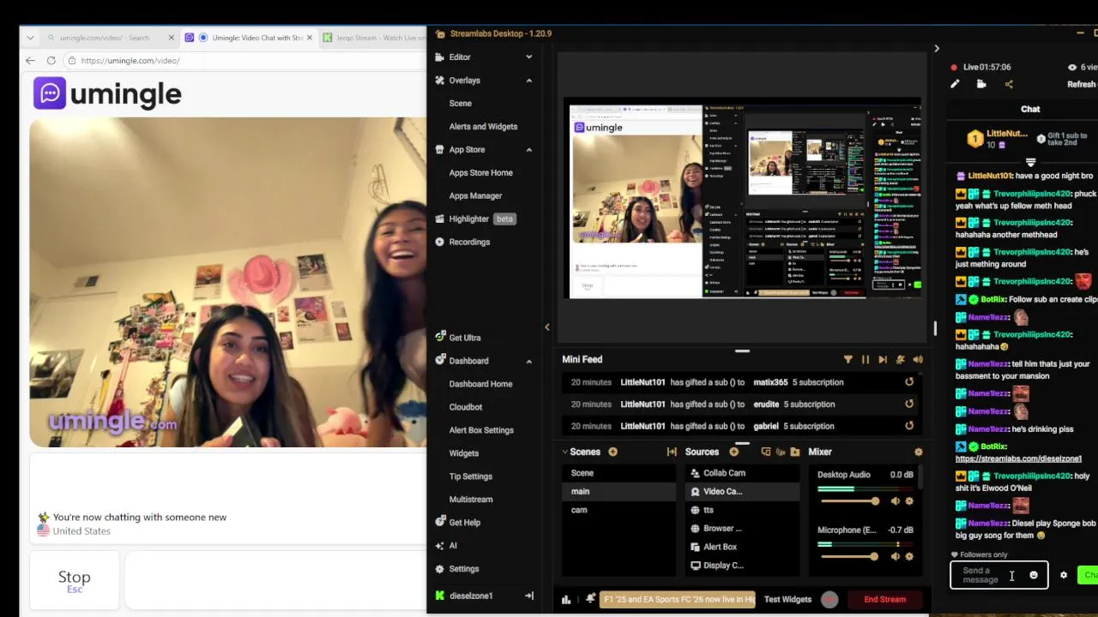This screenshot has height=617, width=1098.
Task: Open Apps Manager in the sidebar
Action: [475, 196]
